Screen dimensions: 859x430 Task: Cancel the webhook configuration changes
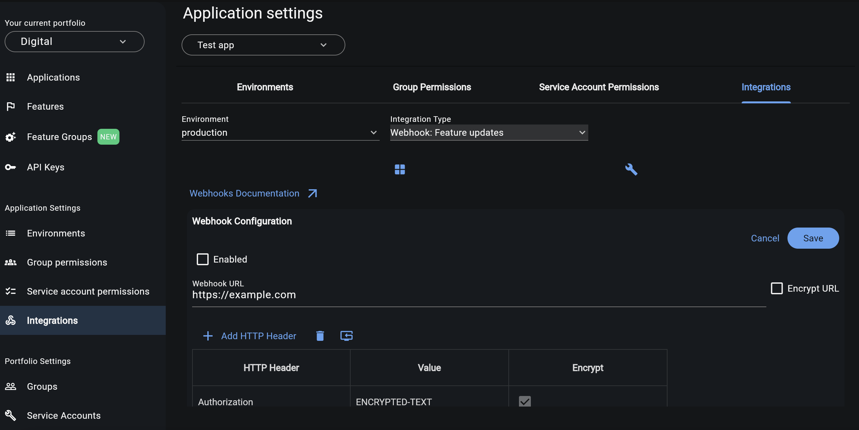pos(765,238)
